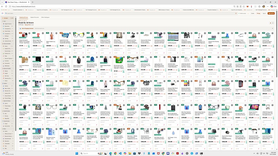Click the Gaming controller icon in sidebar
This screenshot has height=156, width=278.
(x=3, y=38)
